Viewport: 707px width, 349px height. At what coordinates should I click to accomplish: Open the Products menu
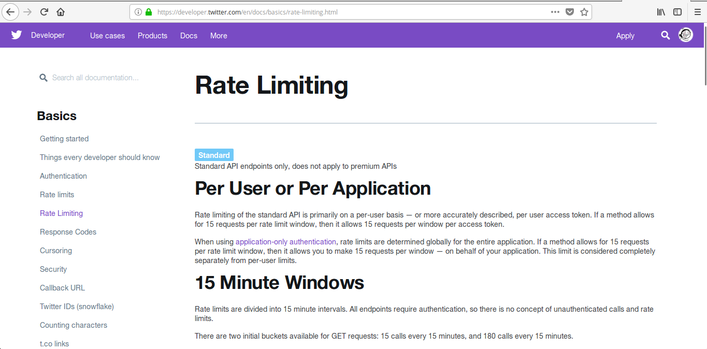(152, 36)
